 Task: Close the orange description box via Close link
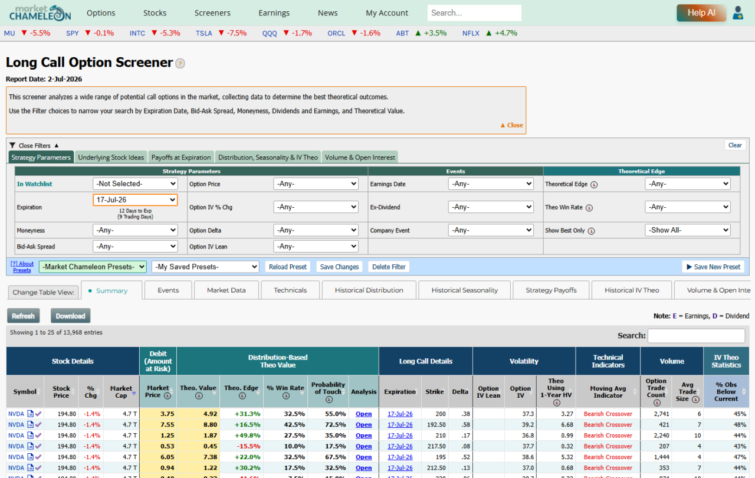(511, 125)
